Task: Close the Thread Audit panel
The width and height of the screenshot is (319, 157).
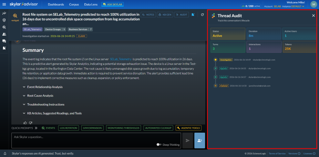Action: (313, 16)
